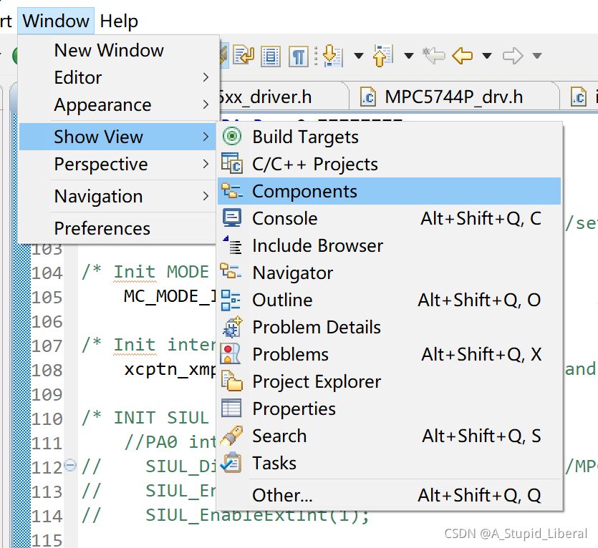Show the Build Targets view
This screenshot has width=598, height=548.
[x=389, y=137]
